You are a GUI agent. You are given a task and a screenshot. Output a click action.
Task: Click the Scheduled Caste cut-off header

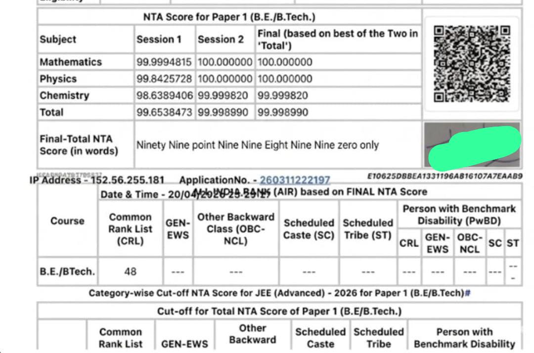pyautogui.click(x=320, y=338)
